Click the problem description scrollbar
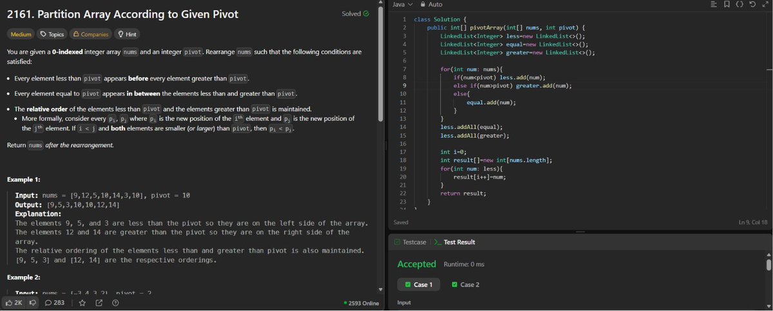Image resolution: width=773 pixels, height=311 pixels. pos(380,64)
